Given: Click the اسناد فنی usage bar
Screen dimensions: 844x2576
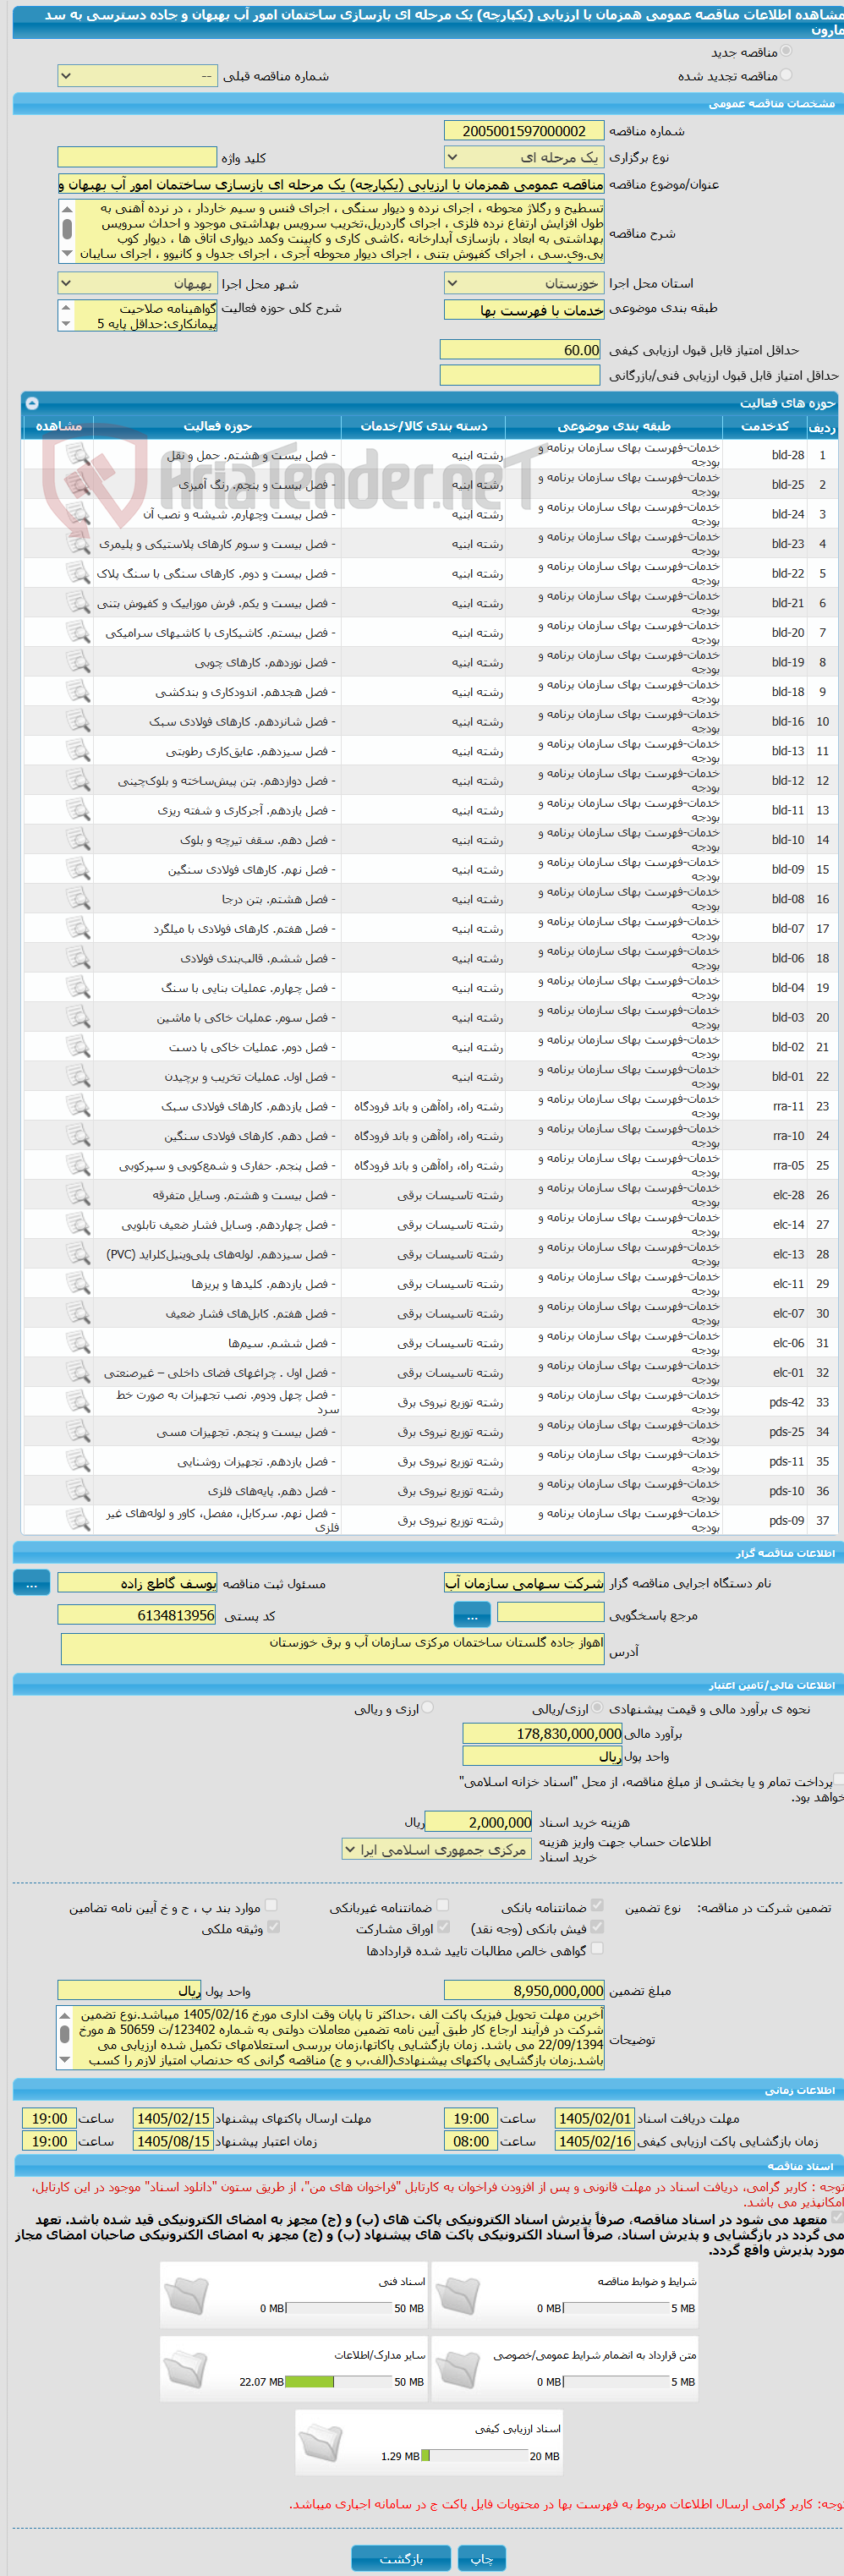Looking at the screenshot, I should (339, 2308).
